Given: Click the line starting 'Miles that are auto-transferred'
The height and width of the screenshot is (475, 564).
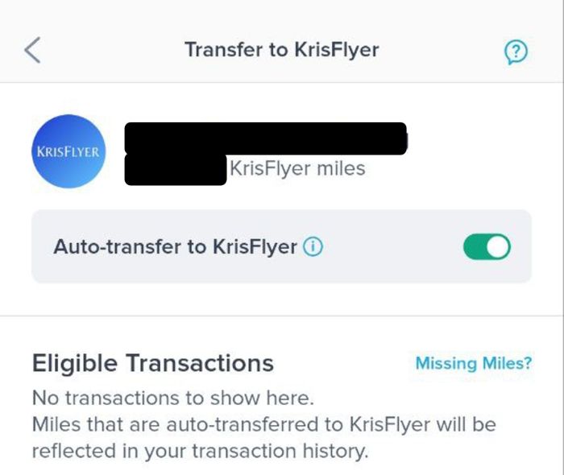Looking at the screenshot, I should coord(263,423).
